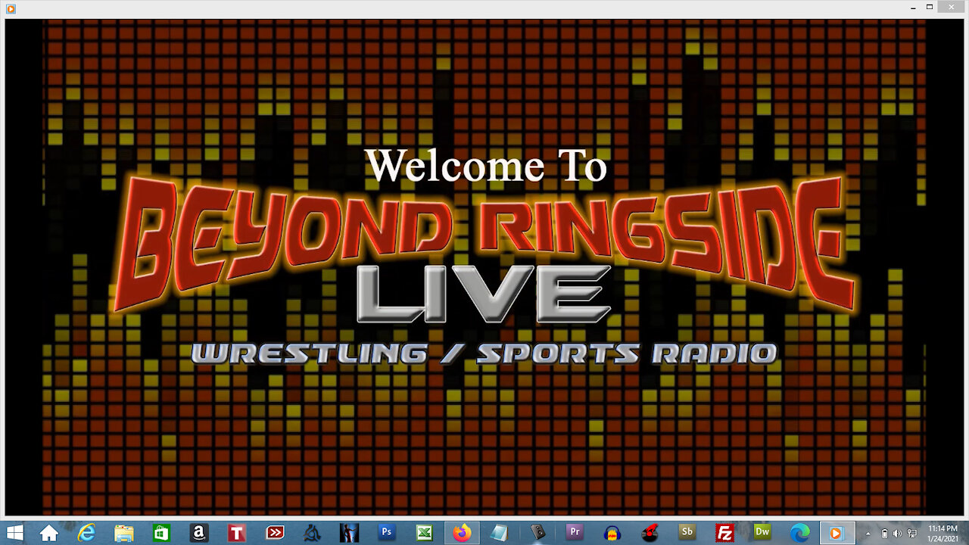Open the Windows Start menu

pos(14,533)
